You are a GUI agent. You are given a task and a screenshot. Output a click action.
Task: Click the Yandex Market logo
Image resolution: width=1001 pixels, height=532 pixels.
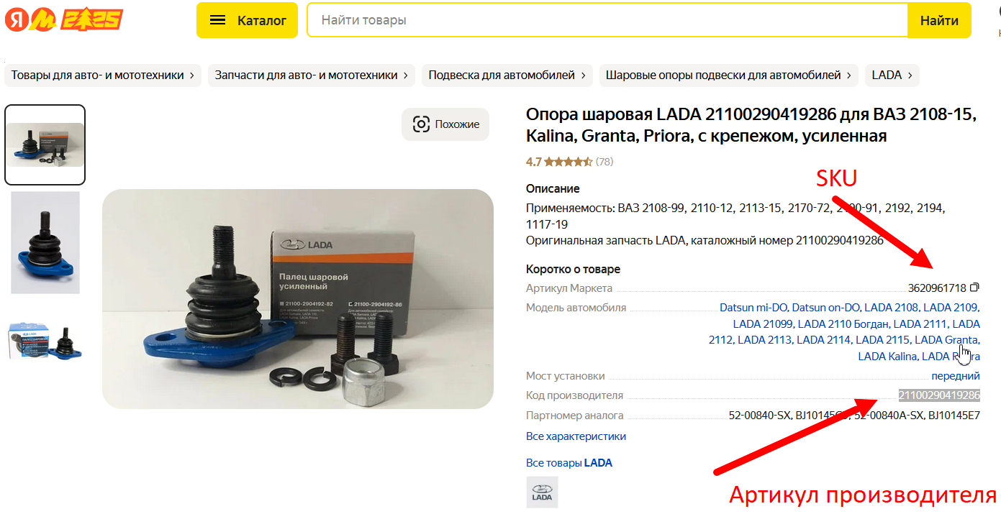tap(64, 20)
